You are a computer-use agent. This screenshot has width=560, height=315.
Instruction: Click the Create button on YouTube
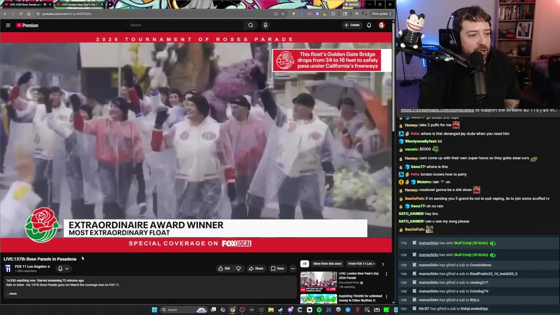click(x=352, y=25)
